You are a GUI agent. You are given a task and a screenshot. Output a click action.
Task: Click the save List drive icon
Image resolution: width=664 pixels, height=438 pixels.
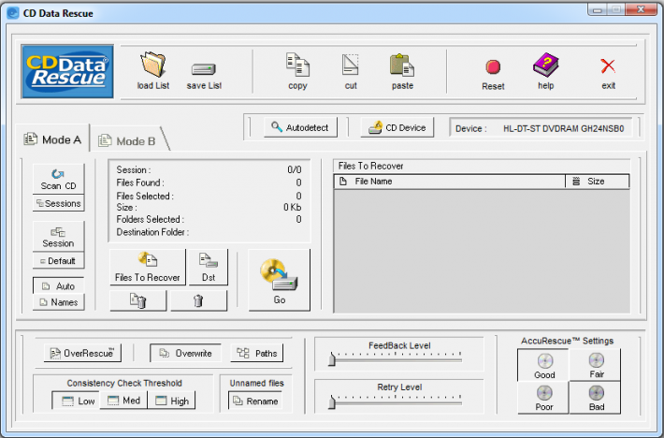[204, 68]
